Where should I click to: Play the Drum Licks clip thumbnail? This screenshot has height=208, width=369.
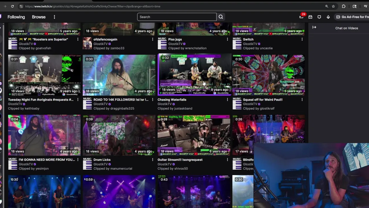coord(119,135)
